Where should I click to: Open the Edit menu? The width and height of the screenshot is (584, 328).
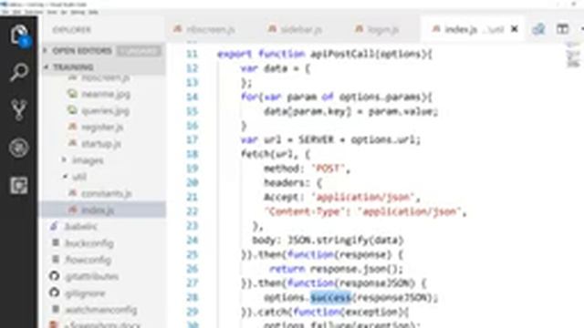point(16,12)
